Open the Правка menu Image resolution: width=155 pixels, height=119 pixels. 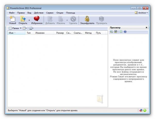click(21, 13)
